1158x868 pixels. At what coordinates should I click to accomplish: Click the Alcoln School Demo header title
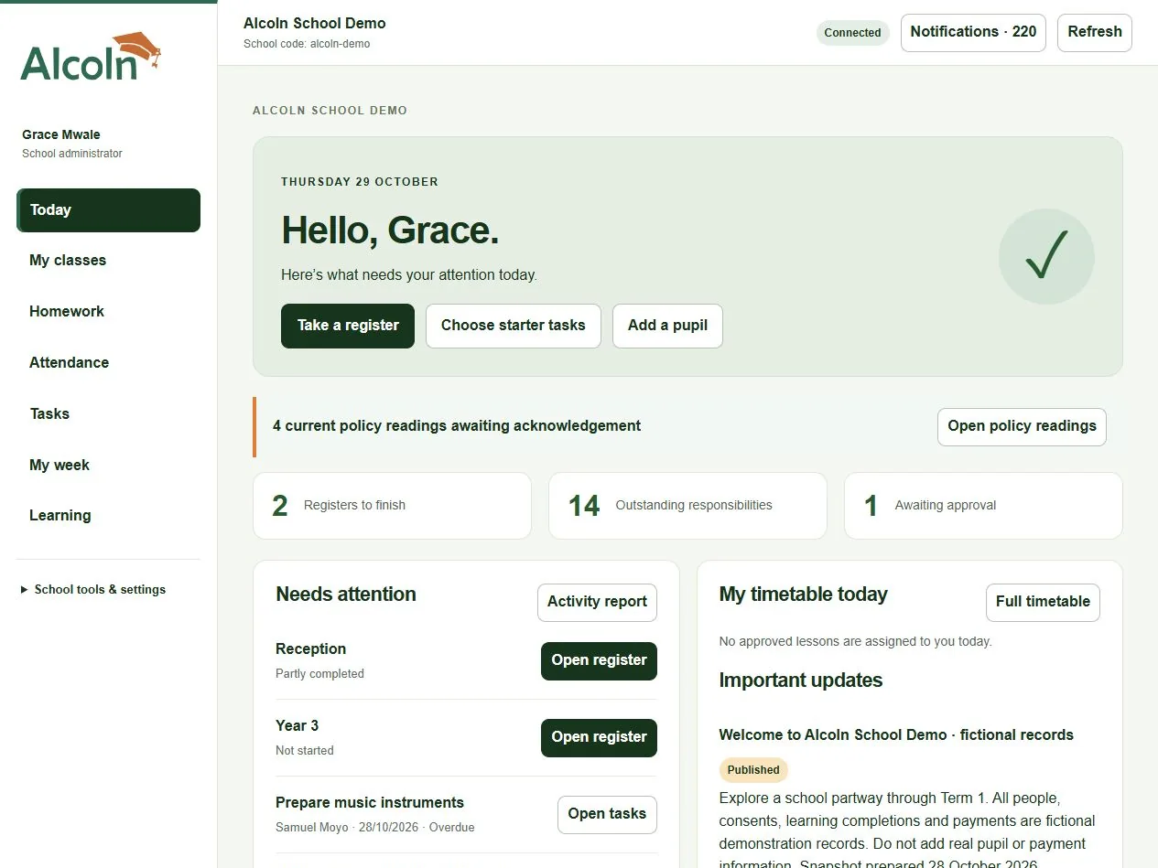point(315,24)
